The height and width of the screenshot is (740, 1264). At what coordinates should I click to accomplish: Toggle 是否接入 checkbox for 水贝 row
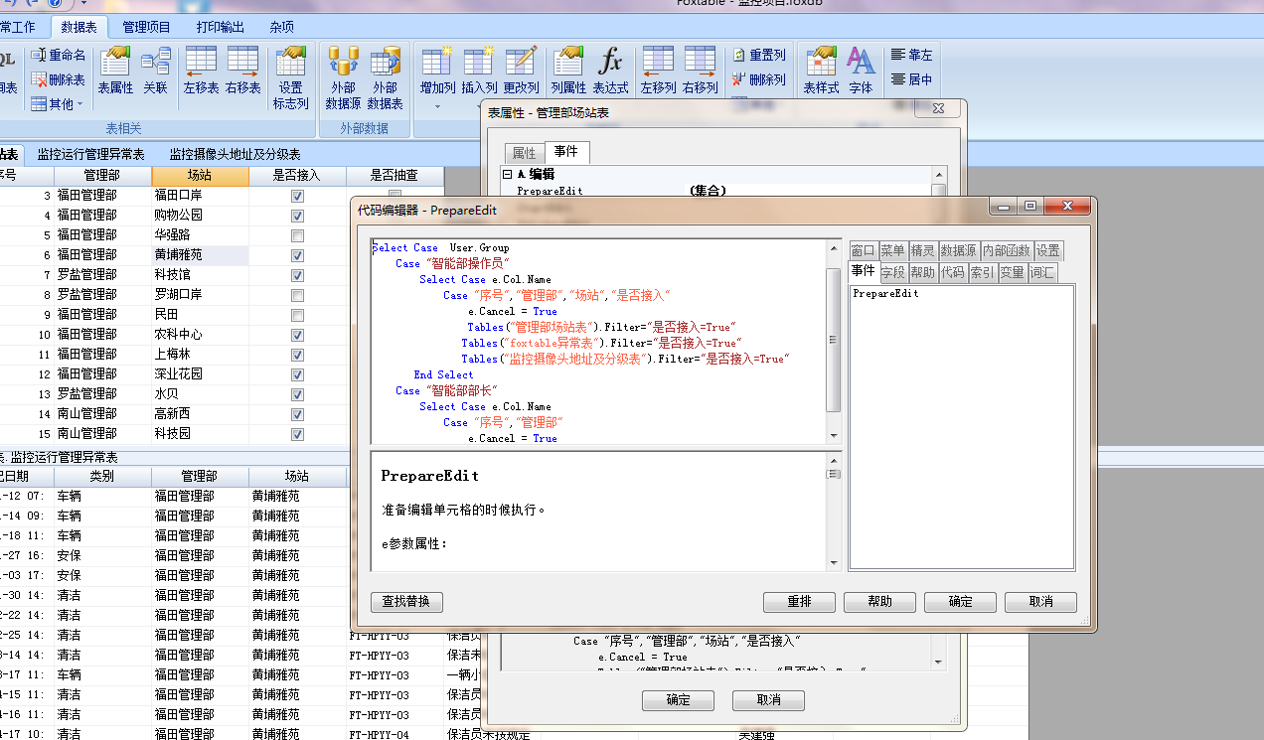coord(297,394)
